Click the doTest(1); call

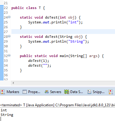coord(38,61)
